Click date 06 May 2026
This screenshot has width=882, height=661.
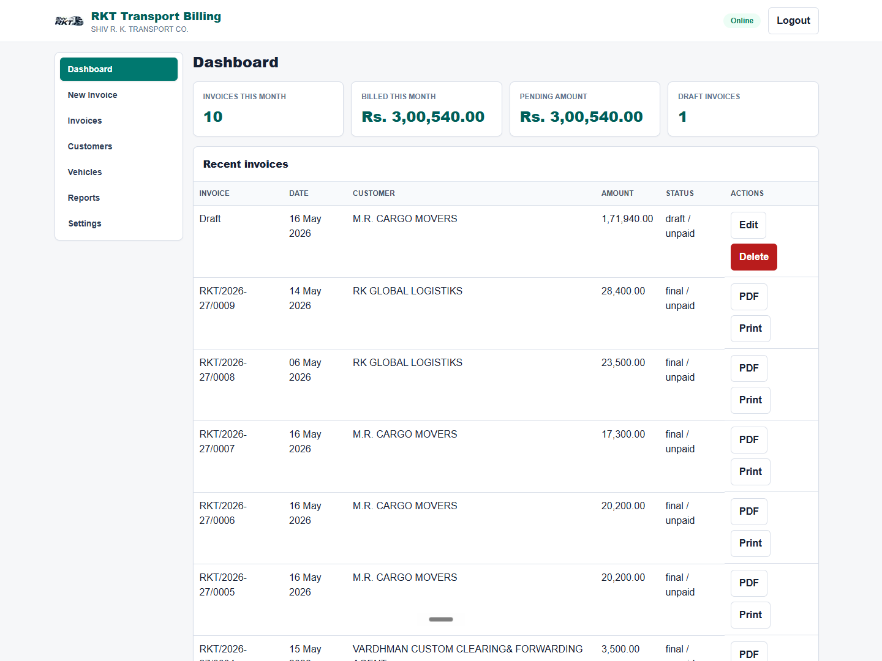(305, 370)
